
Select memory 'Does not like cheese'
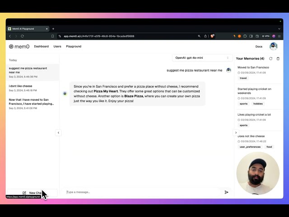(x=251, y=136)
